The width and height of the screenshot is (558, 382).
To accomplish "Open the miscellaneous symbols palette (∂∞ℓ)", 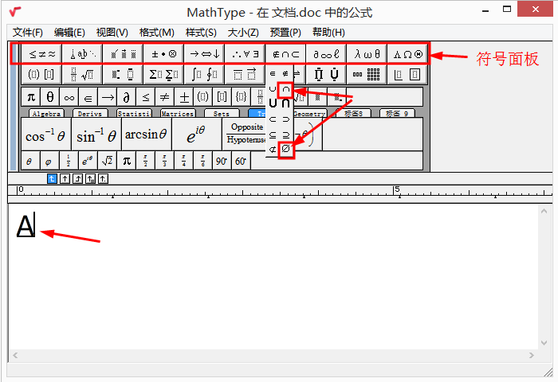I will [326, 54].
